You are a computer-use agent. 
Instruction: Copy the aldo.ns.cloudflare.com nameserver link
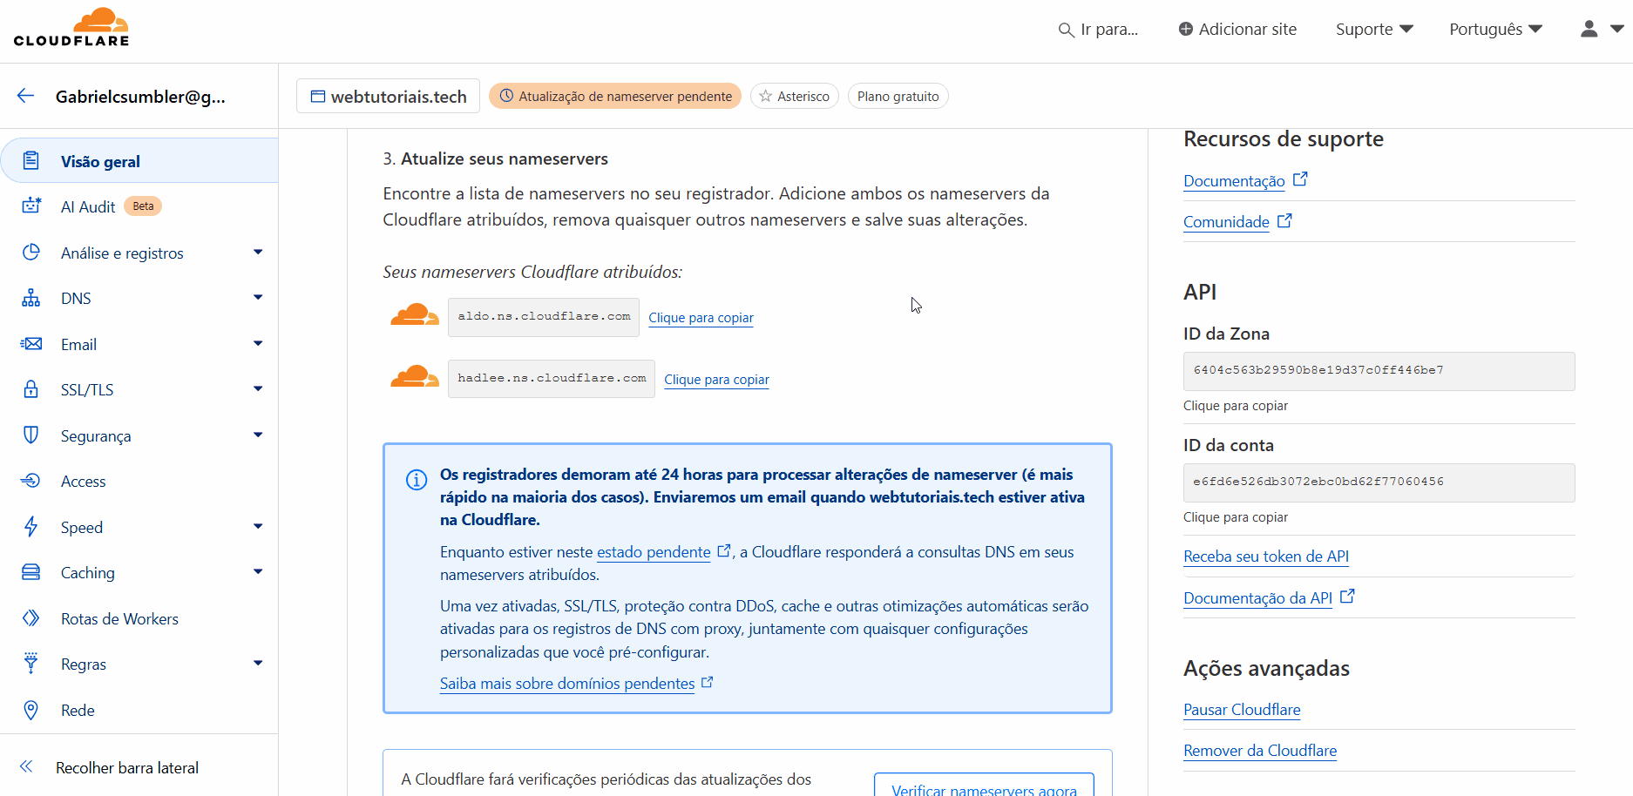coord(701,318)
